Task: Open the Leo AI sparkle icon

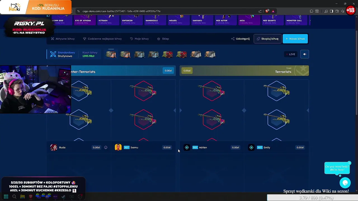Action: 343,11
